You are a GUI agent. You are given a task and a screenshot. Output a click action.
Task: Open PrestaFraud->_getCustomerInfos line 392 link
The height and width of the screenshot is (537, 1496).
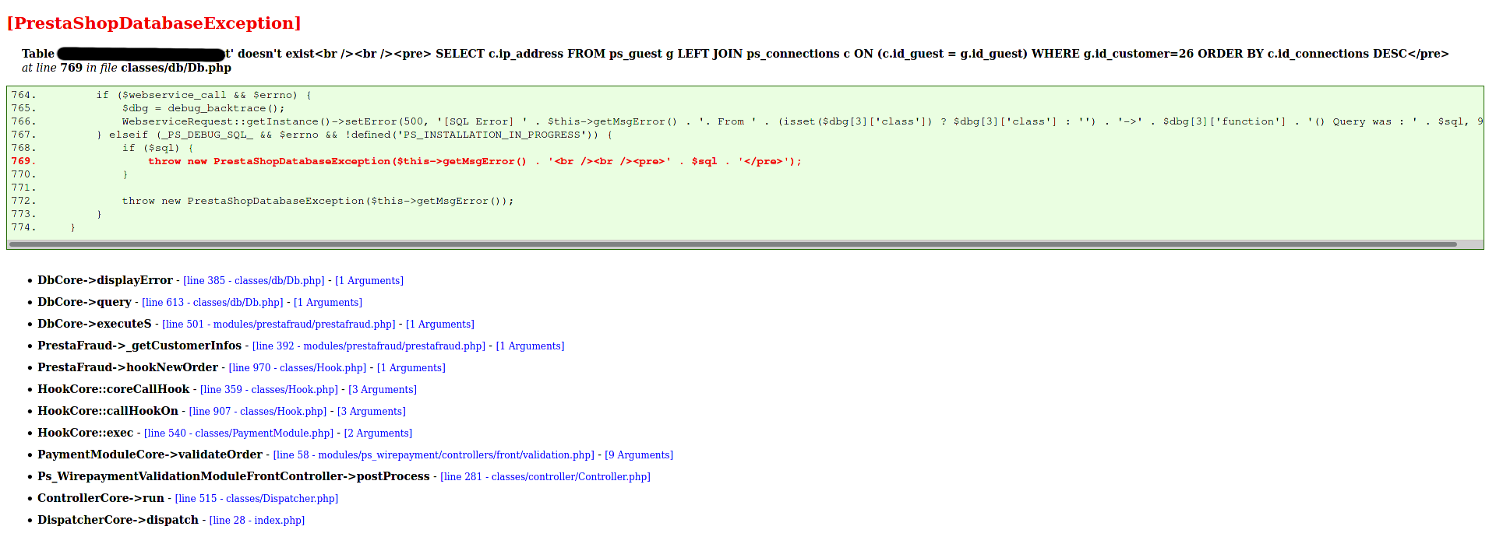pyautogui.click(x=369, y=346)
